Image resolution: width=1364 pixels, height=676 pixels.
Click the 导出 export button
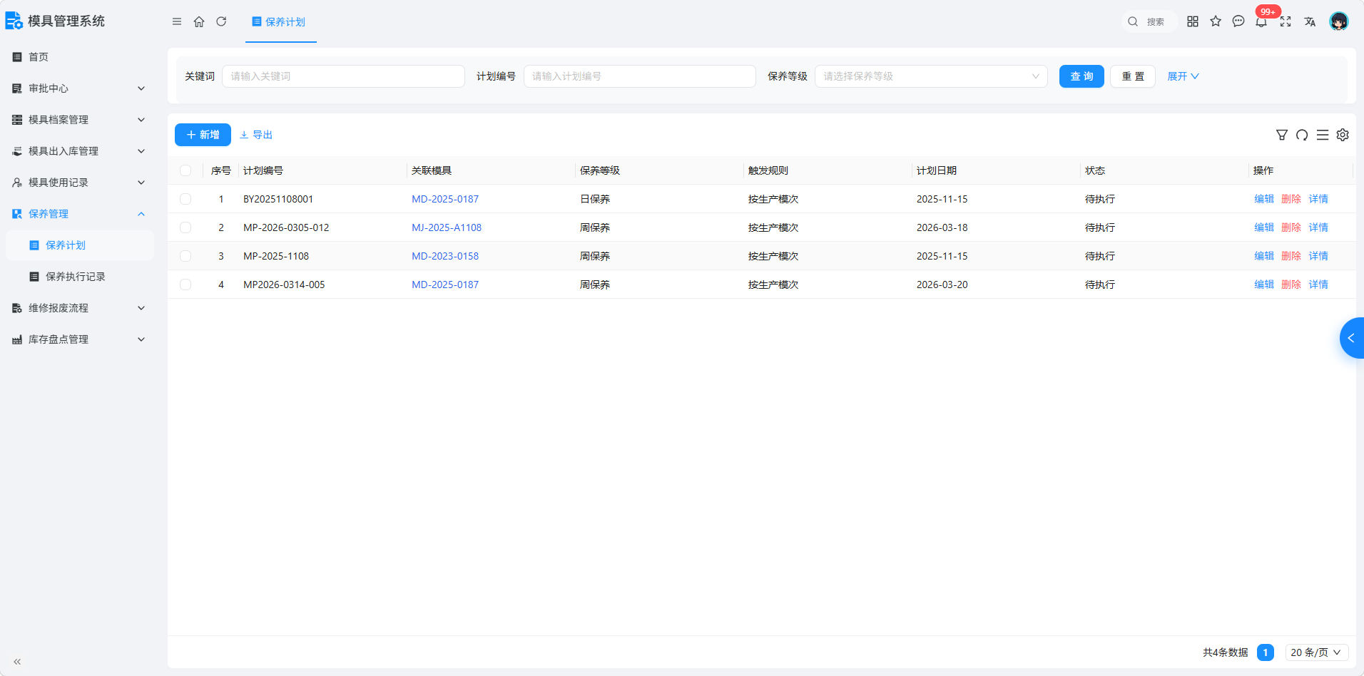256,135
